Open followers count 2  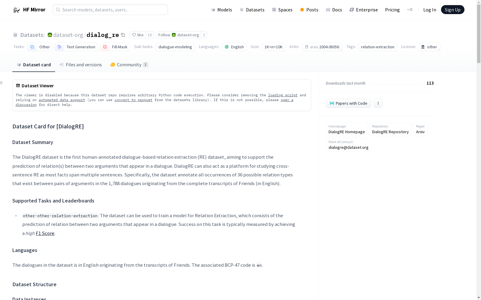(x=204, y=35)
